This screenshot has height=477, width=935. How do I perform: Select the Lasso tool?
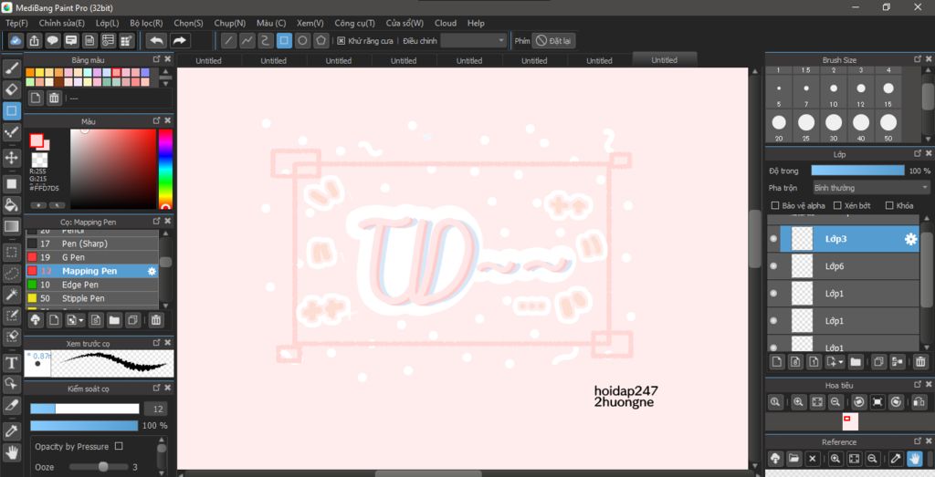pyautogui.click(x=11, y=274)
